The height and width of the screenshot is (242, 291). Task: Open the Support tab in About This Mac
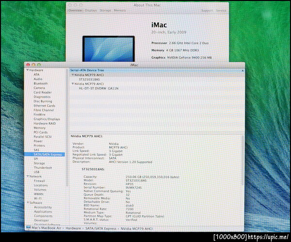tap(207, 11)
